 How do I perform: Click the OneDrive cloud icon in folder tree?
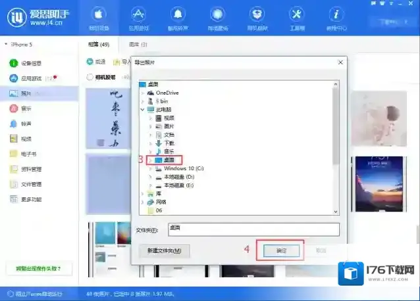[151, 93]
